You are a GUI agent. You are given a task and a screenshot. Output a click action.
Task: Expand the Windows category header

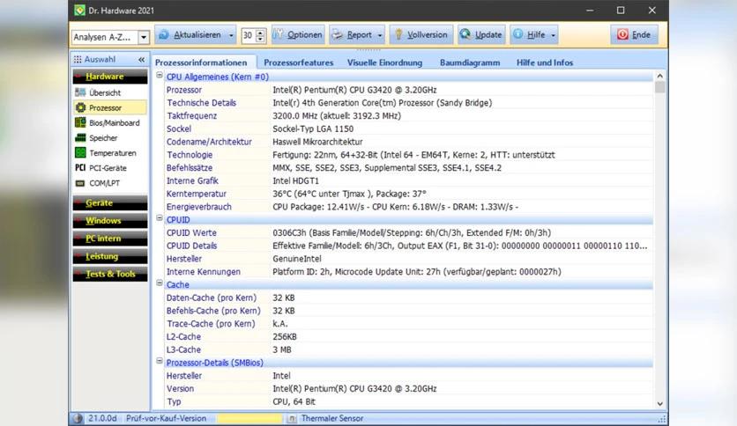(x=110, y=221)
